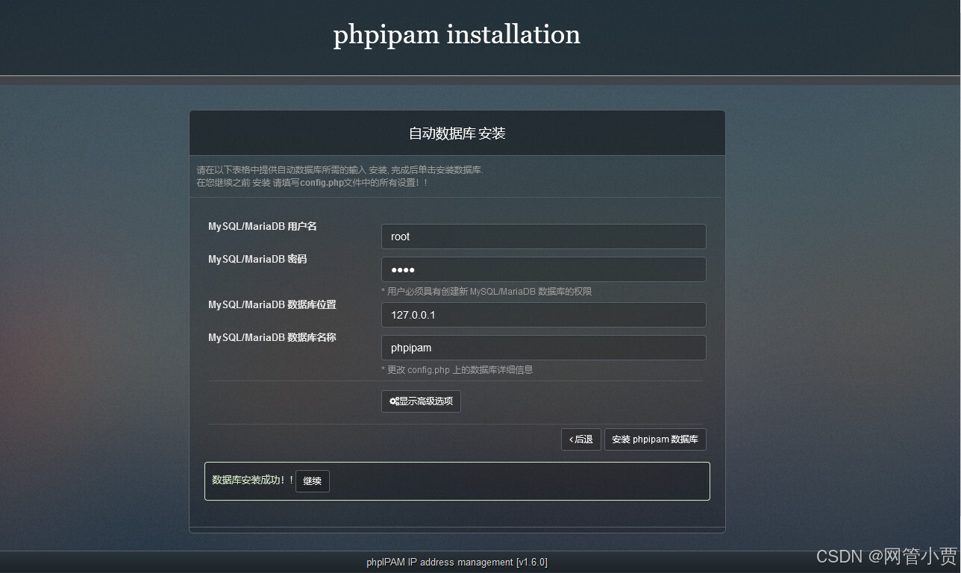Click the phpIPAM IP address management footer text
The height and width of the screenshot is (573, 961).
pyautogui.click(x=457, y=563)
